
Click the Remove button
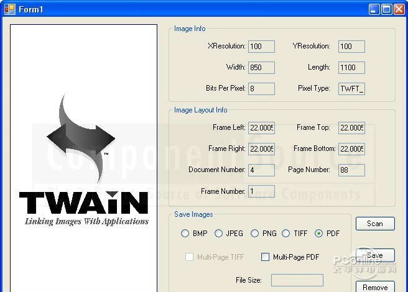[375, 286]
